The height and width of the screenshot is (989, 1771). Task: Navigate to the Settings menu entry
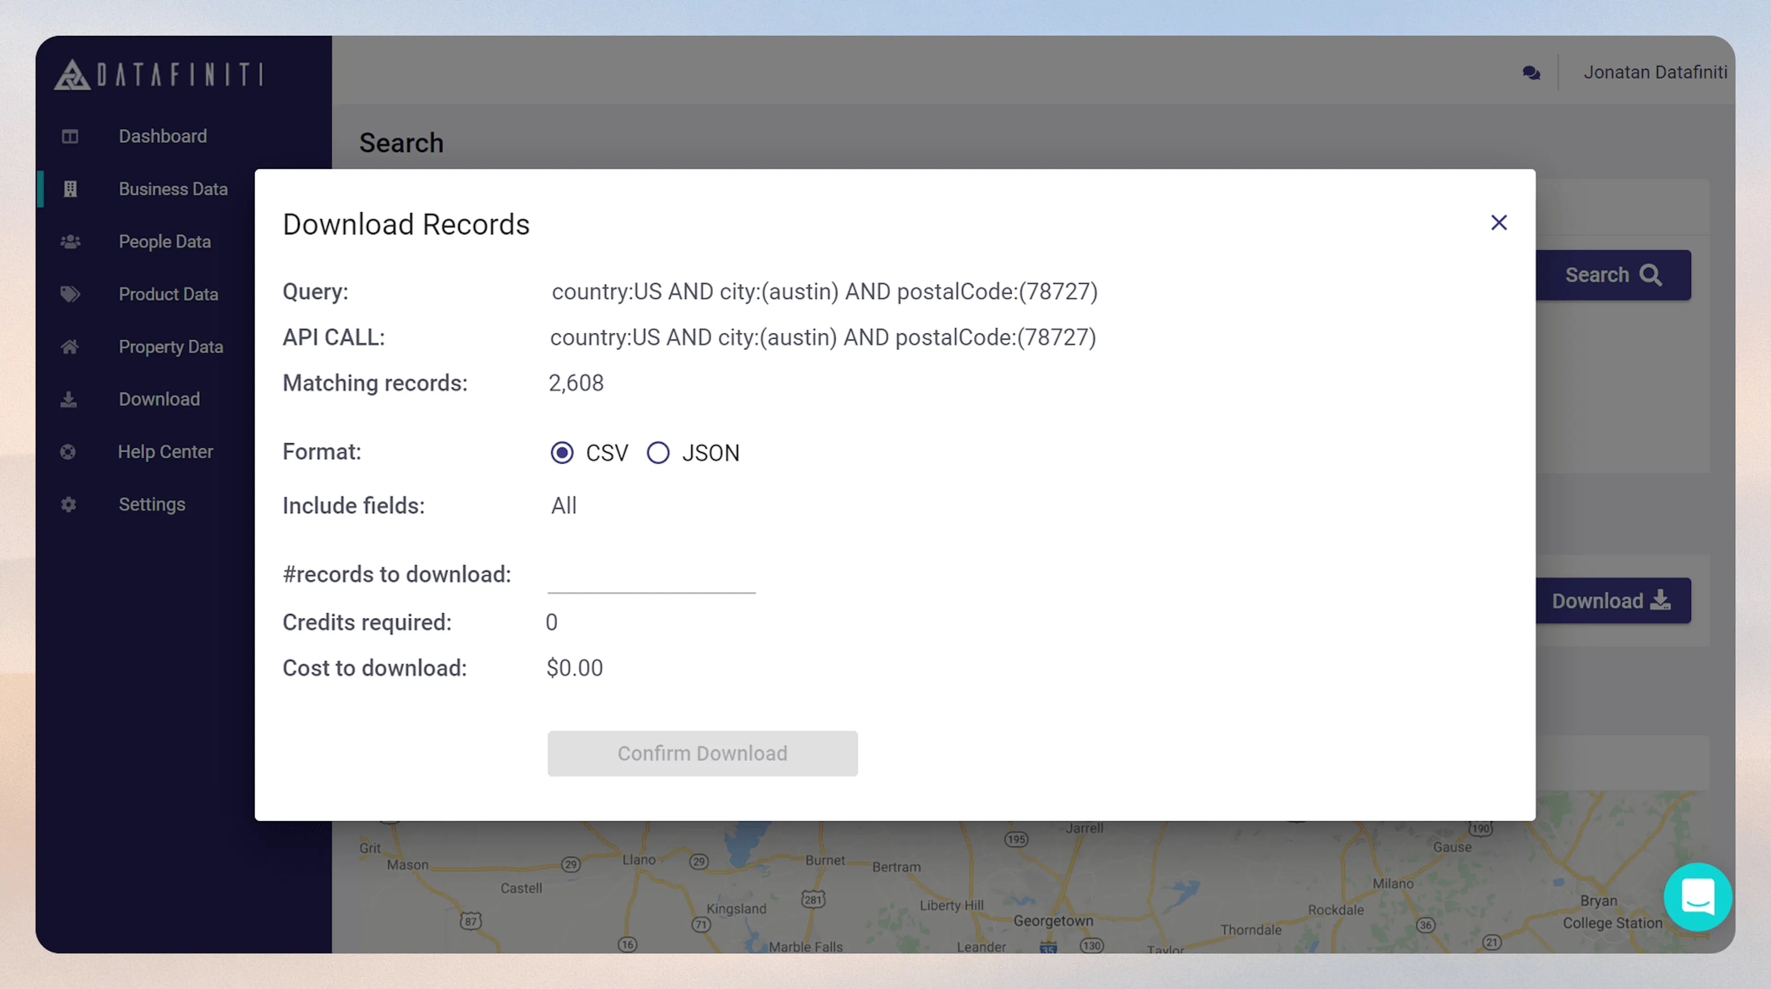point(152,504)
